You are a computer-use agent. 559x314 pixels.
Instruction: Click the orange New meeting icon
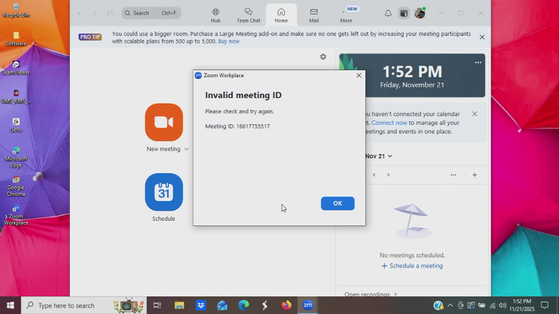pos(164,122)
